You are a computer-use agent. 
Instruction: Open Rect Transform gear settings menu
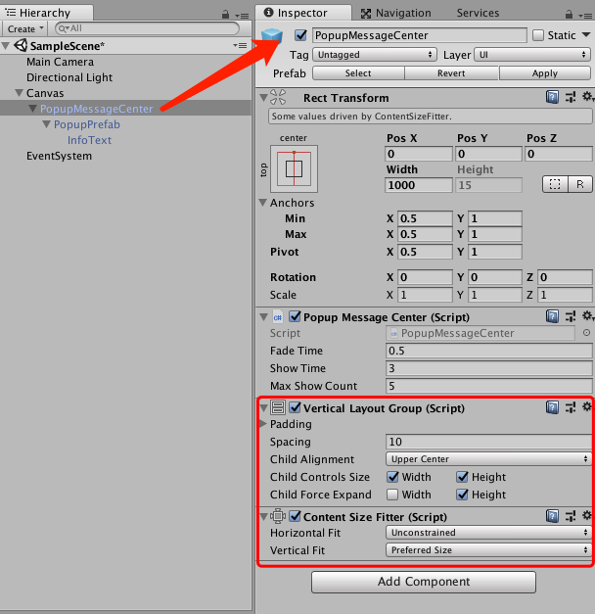tap(587, 96)
